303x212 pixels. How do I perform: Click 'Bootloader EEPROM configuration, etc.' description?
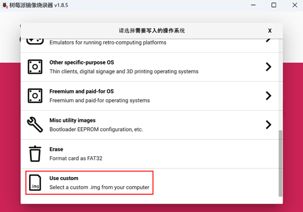point(96,129)
